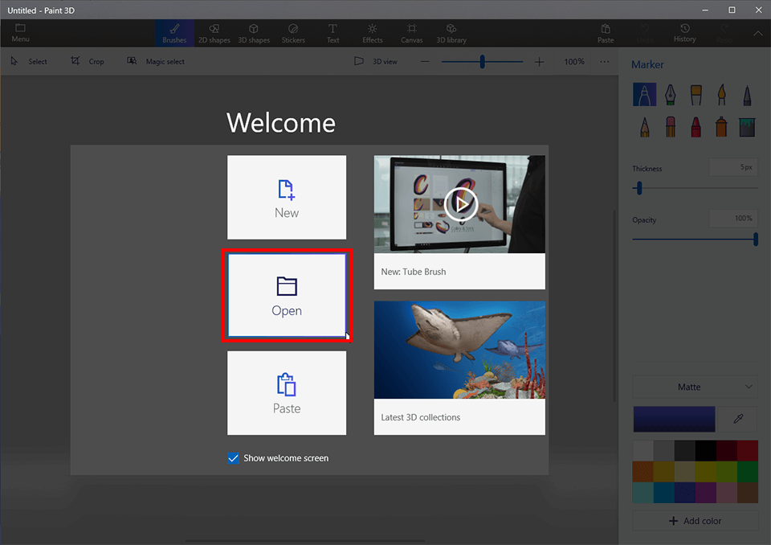The height and width of the screenshot is (545, 771).
Task: Click the Stickers tool
Action: 293,33
